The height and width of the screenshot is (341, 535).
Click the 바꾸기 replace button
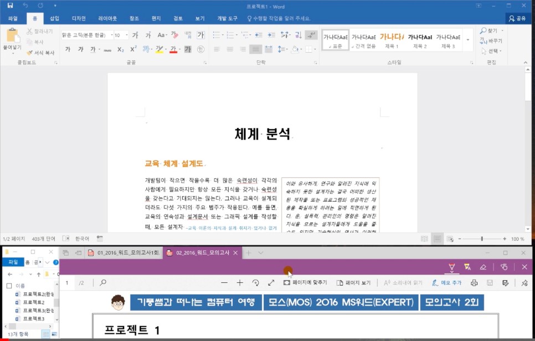coord(491,40)
